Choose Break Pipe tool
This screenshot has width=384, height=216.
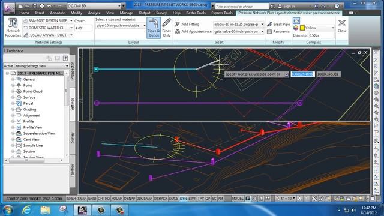[x=278, y=24]
